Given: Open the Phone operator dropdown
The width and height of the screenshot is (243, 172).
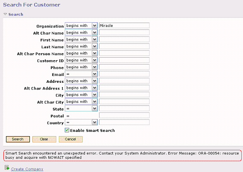Looking at the screenshot, I should [81, 67].
